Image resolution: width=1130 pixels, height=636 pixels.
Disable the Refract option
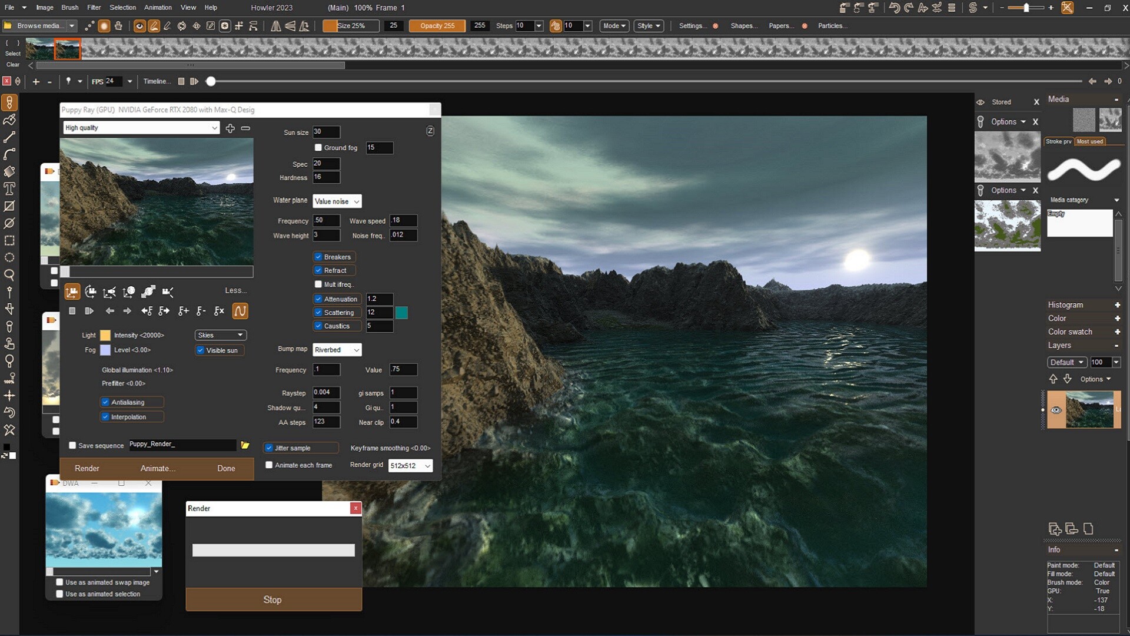click(x=318, y=270)
